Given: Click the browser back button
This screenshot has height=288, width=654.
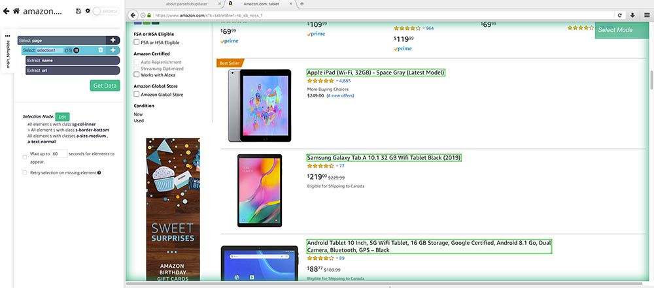Looking at the screenshot, I should [133, 15].
